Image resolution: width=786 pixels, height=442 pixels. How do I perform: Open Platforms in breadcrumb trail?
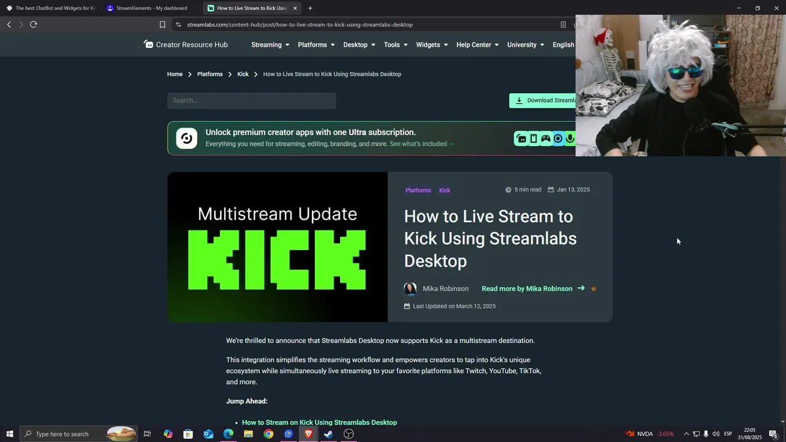click(x=210, y=74)
